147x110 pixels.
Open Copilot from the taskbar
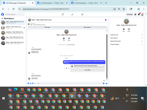10,89
